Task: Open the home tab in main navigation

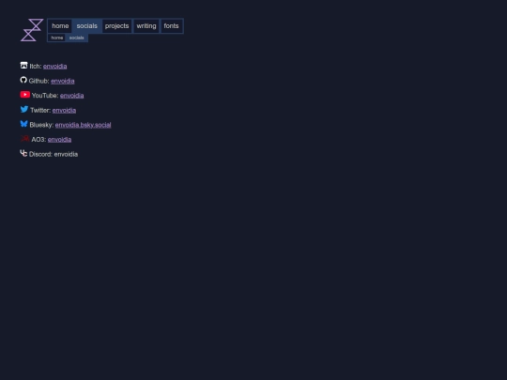Action: 60,26
